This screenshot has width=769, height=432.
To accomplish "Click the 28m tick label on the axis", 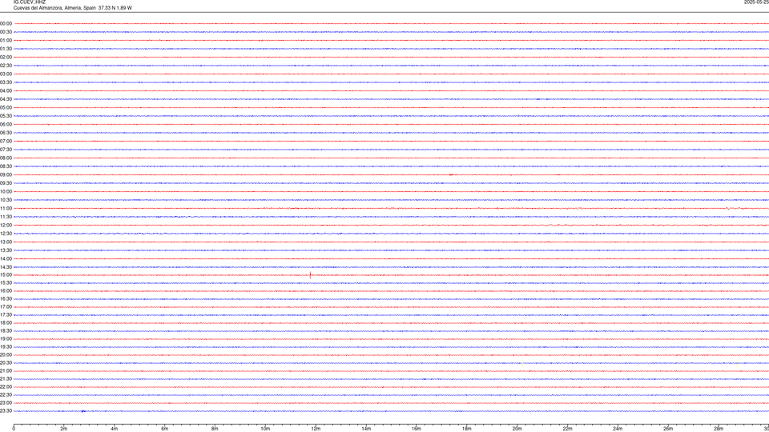I will [x=719, y=429].
